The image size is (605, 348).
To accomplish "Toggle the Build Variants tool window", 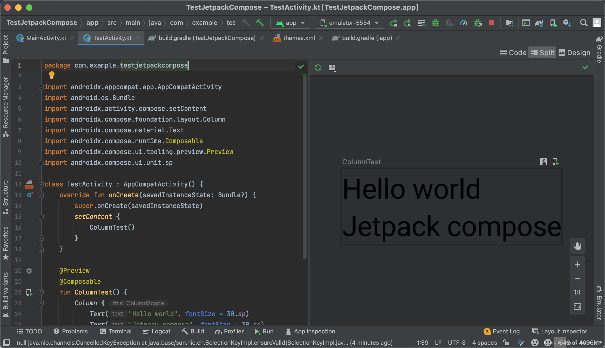I will point(5,295).
